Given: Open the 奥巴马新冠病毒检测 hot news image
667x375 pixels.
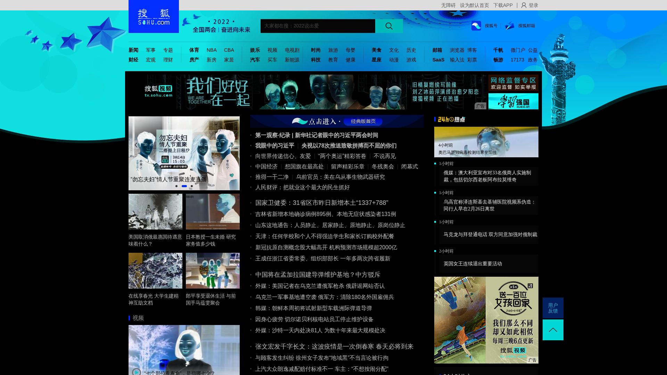Looking at the screenshot, I should [486, 142].
